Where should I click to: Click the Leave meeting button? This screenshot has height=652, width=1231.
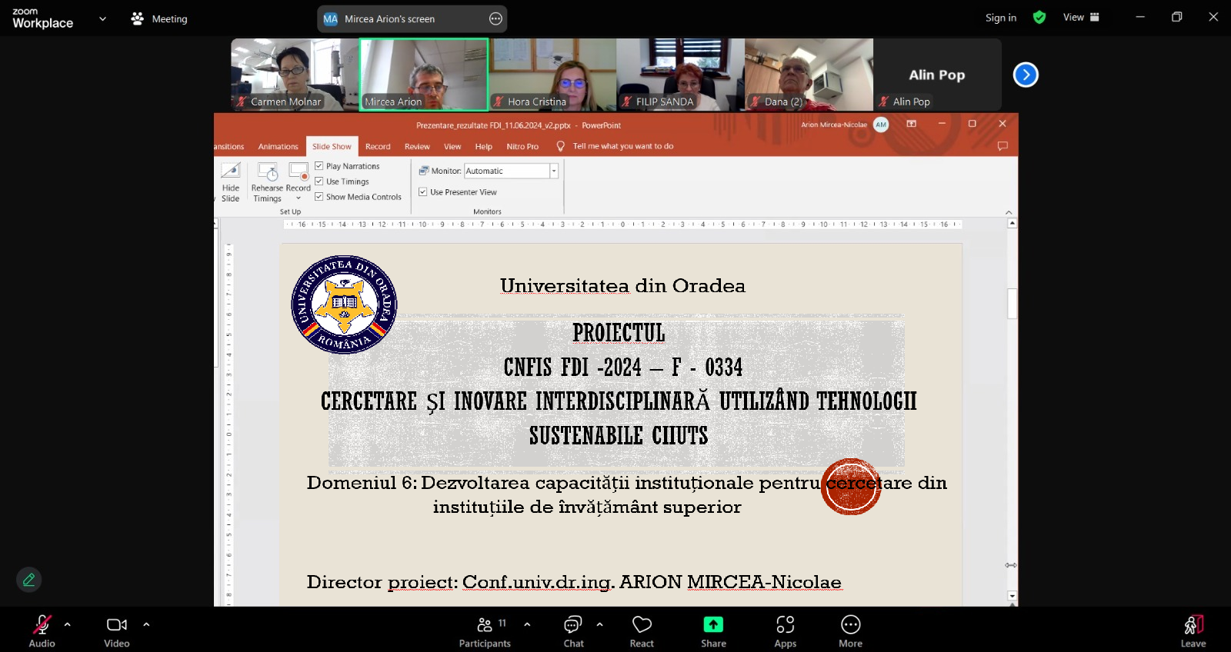(x=1193, y=630)
